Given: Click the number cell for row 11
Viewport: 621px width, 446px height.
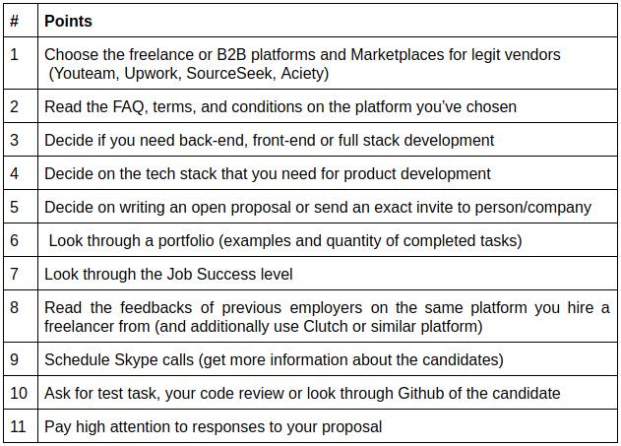Looking at the screenshot, I should pos(19,426).
